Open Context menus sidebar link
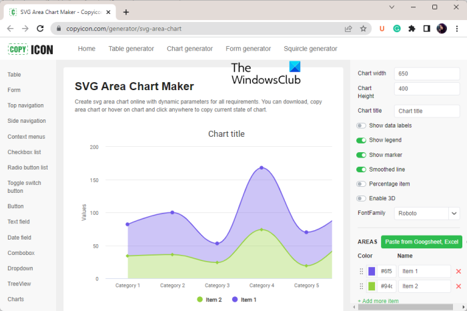 (27, 137)
